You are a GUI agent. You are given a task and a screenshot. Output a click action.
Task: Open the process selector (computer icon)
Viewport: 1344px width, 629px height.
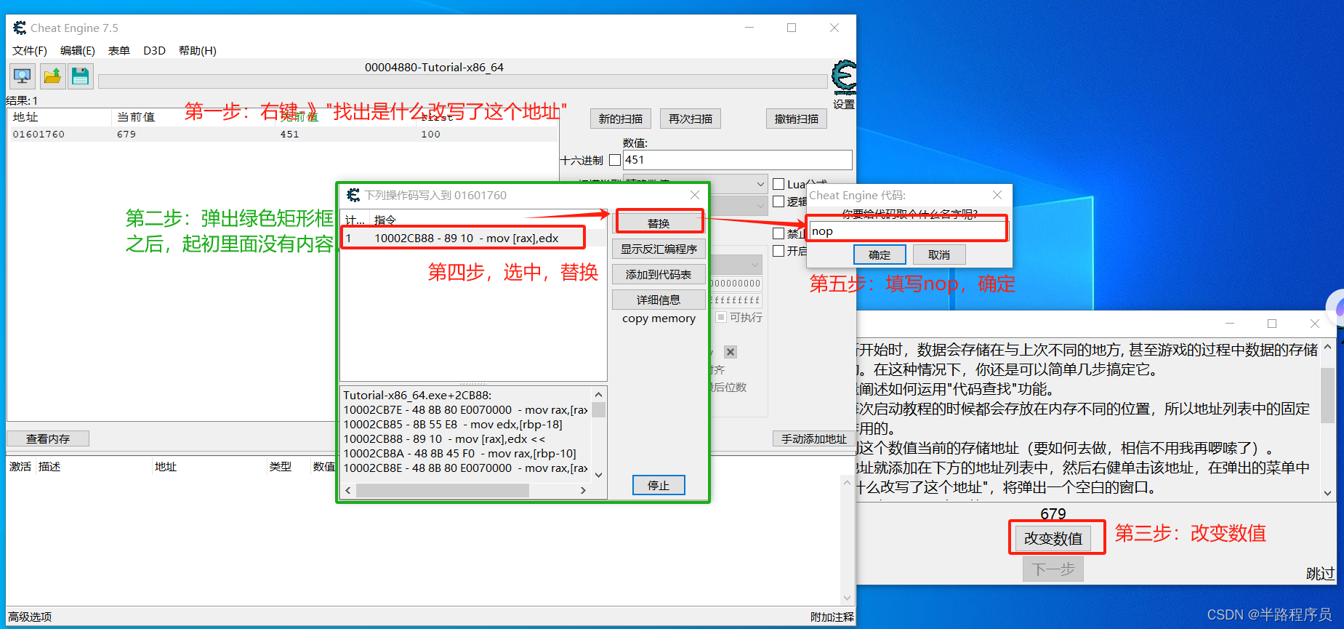[23, 76]
